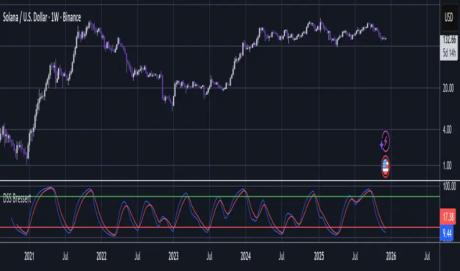This screenshot has height=271, width=460.
Task: Click the 1.00 price axis label
Action: (x=447, y=166)
